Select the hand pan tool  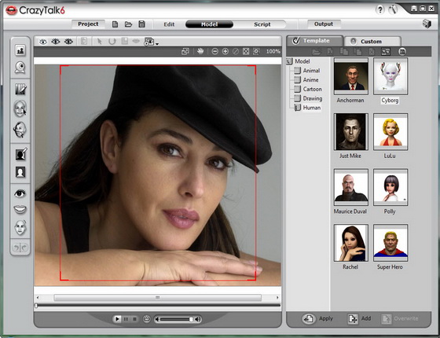coord(200,51)
